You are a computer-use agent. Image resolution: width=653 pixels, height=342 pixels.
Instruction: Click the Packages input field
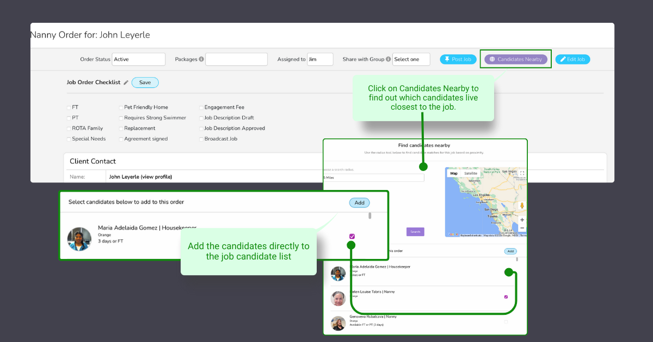pyautogui.click(x=236, y=59)
